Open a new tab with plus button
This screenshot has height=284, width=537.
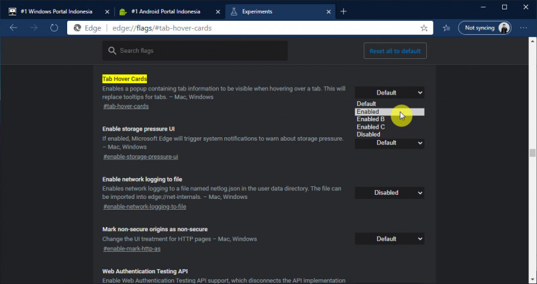coord(344,11)
